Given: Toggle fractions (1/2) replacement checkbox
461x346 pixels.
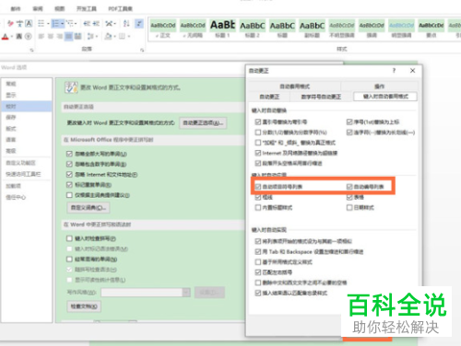Looking at the screenshot, I should pyautogui.click(x=258, y=133).
